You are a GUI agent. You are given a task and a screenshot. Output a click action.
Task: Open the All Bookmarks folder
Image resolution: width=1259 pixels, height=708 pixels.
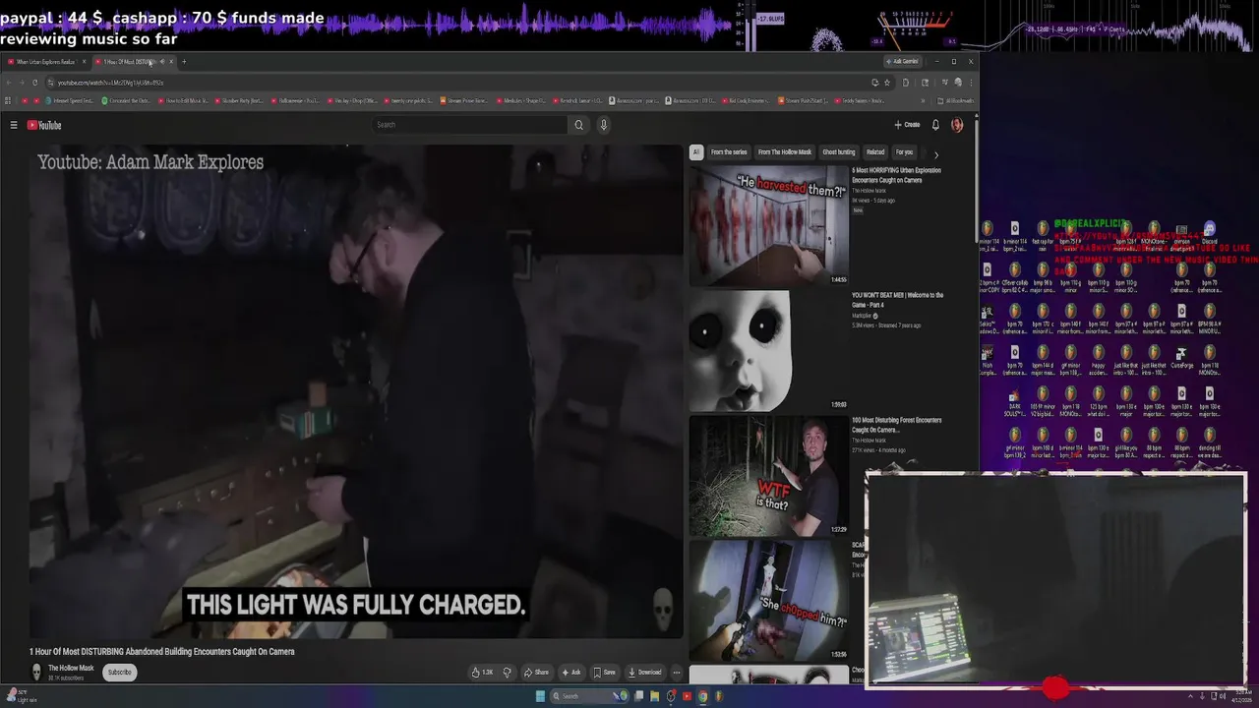click(956, 100)
